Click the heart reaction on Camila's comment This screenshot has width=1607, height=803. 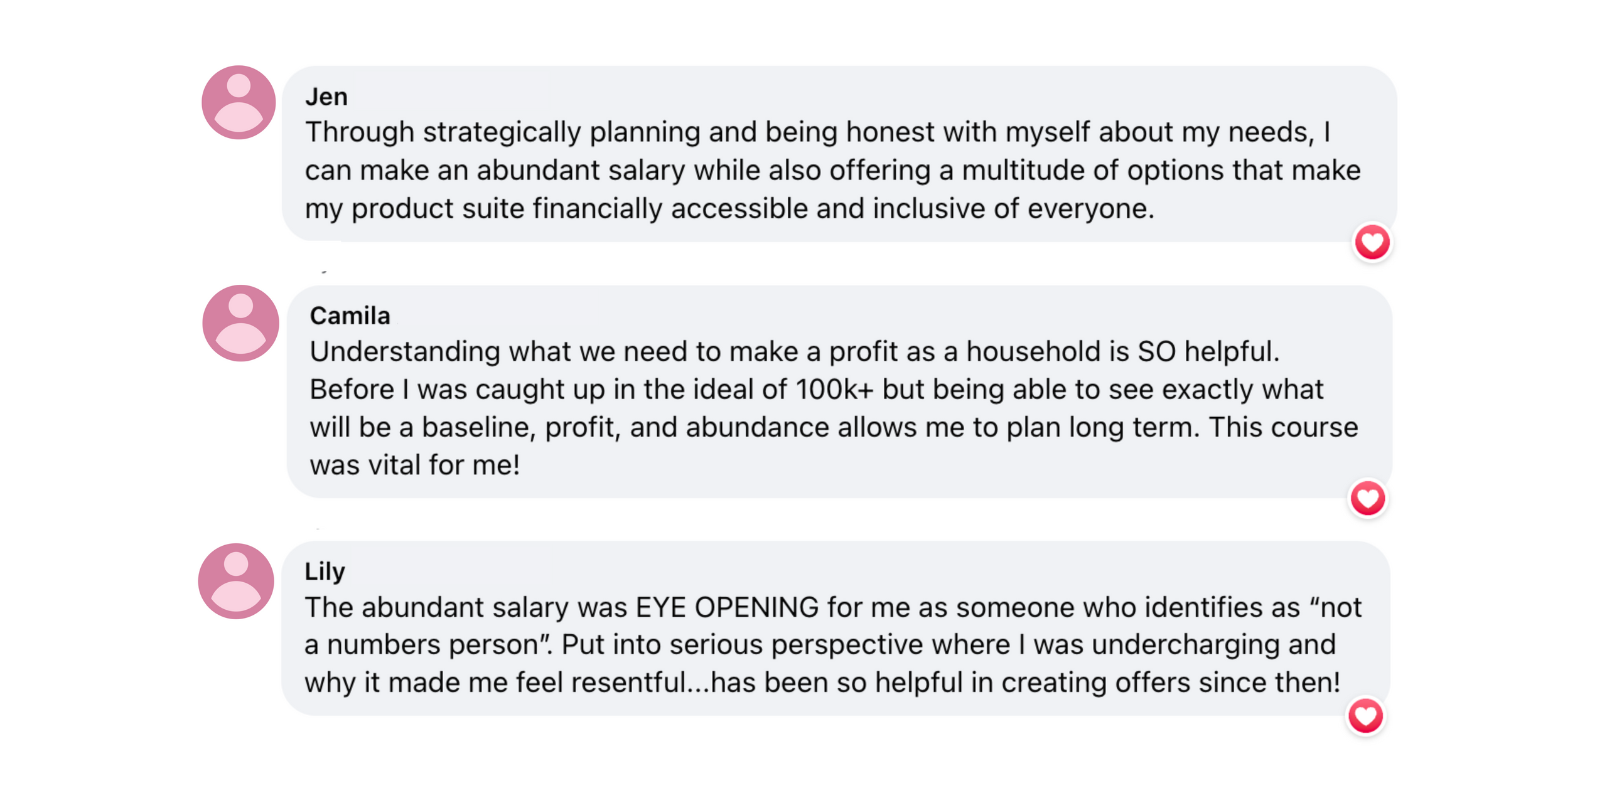click(1368, 499)
